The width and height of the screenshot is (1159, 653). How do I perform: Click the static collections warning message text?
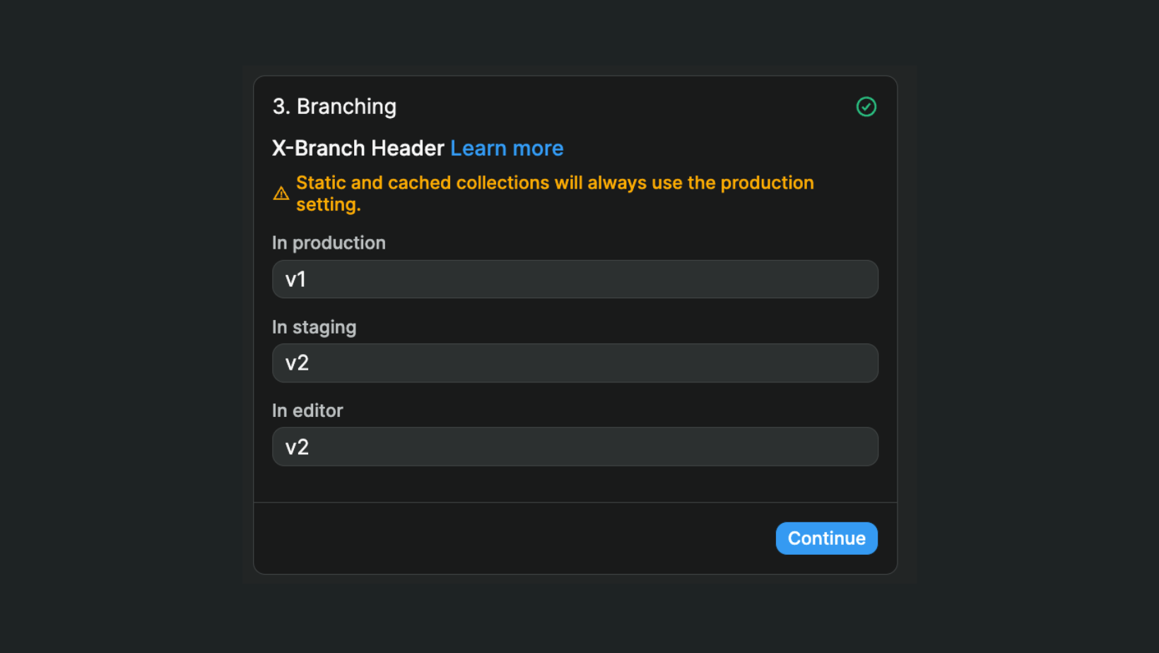click(554, 192)
